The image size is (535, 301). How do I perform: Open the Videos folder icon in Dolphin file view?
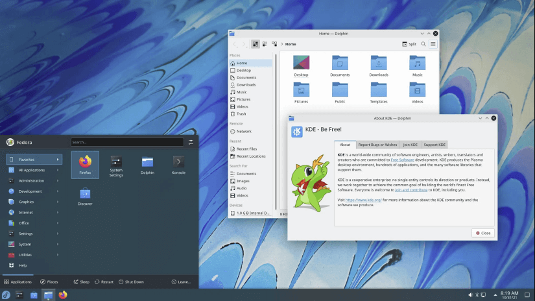tap(417, 93)
